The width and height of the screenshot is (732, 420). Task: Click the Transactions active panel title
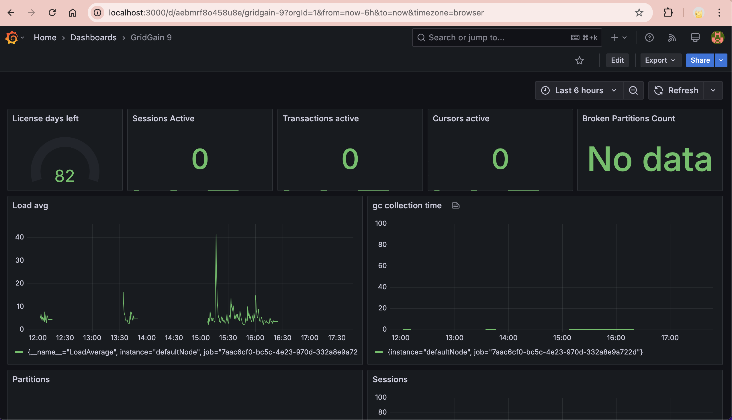click(320, 118)
